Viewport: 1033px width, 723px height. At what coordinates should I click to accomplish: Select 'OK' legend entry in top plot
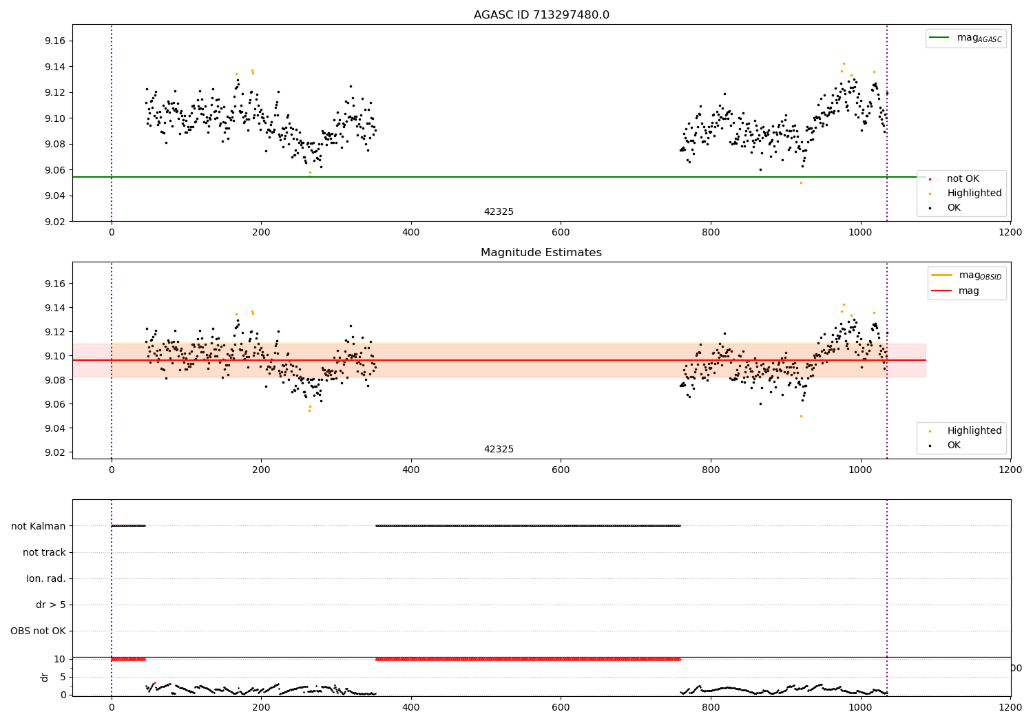pyautogui.click(x=946, y=208)
